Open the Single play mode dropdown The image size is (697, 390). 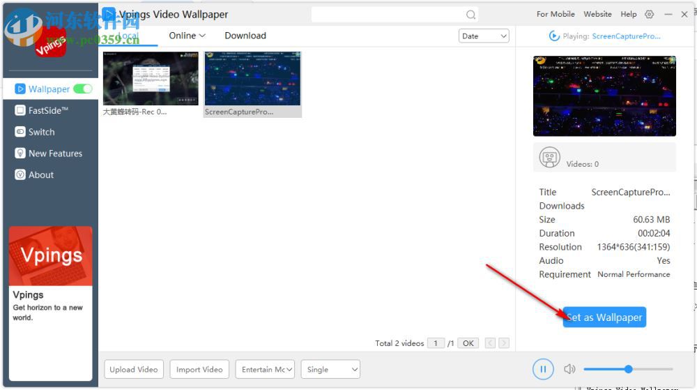coord(330,369)
